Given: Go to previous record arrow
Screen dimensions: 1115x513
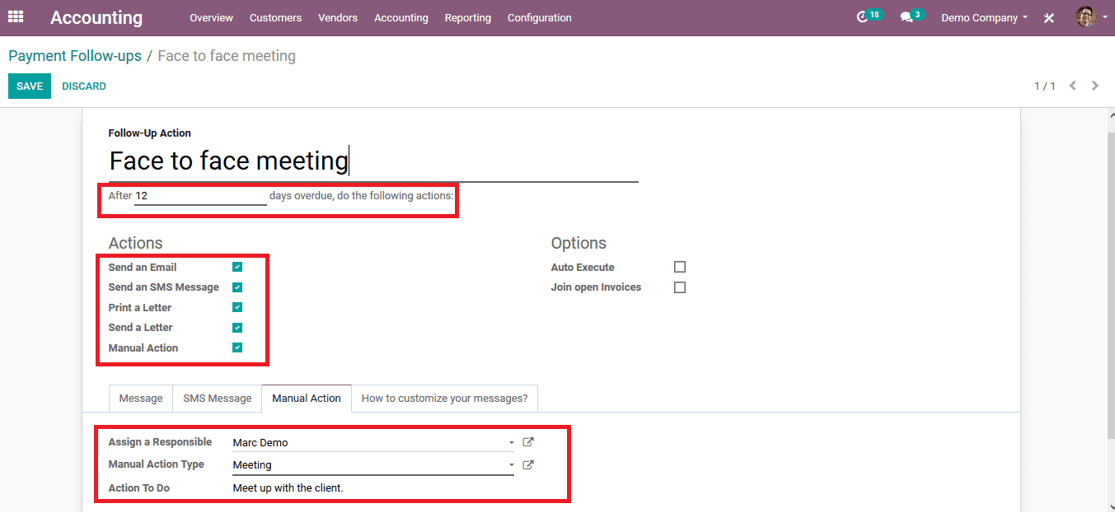Looking at the screenshot, I should [1073, 86].
